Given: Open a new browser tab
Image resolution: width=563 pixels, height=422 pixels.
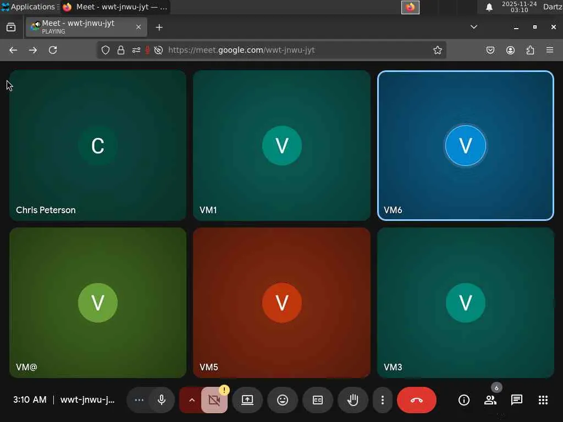Looking at the screenshot, I should pyautogui.click(x=159, y=27).
